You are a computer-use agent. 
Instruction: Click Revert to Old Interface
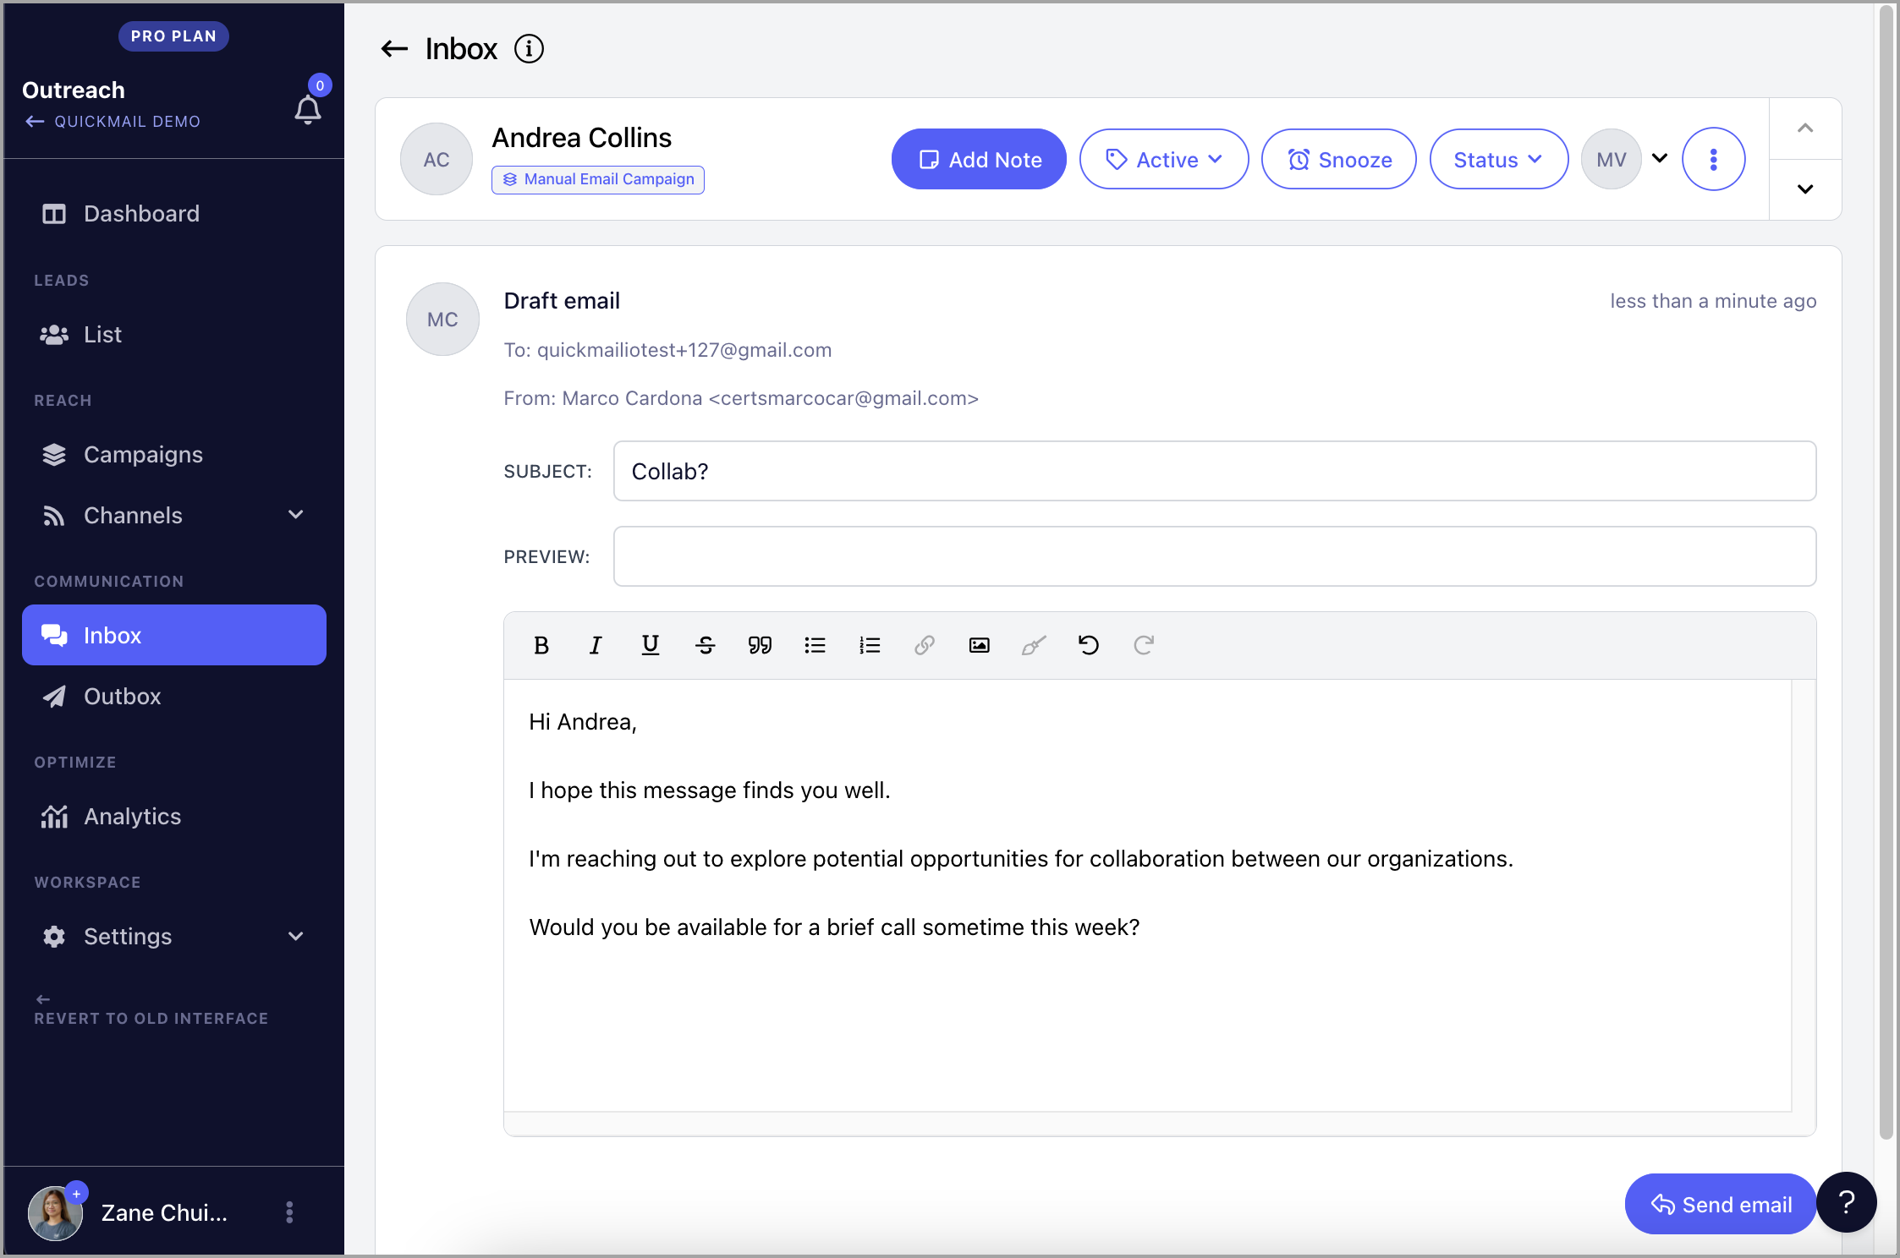pyautogui.click(x=151, y=1011)
